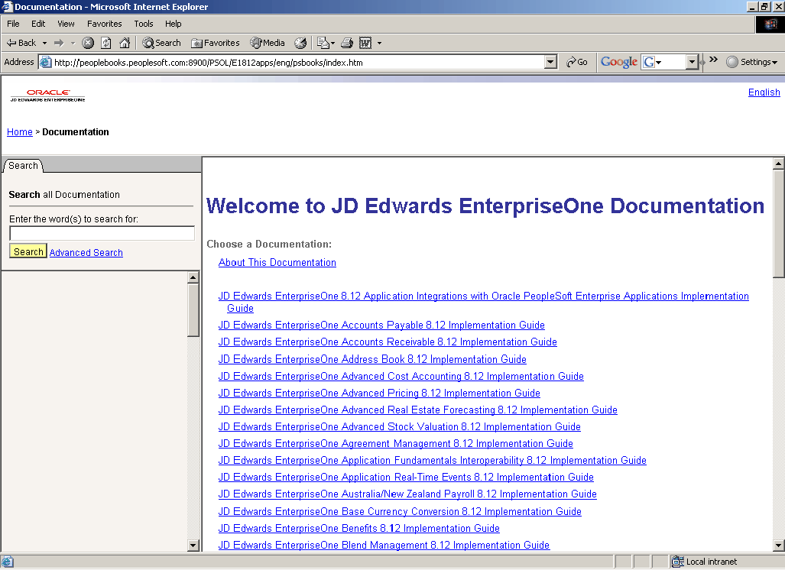
Task: Open the Agreement Management 8.12 Implementation Guide
Action: pyautogui.click(x=395, y=444)
